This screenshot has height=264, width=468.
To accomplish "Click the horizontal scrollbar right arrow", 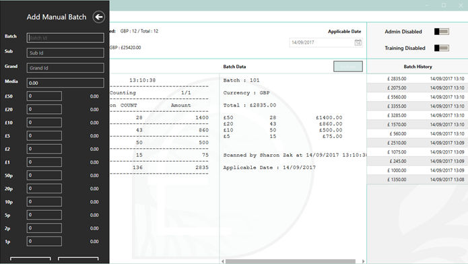I will 363,261.
